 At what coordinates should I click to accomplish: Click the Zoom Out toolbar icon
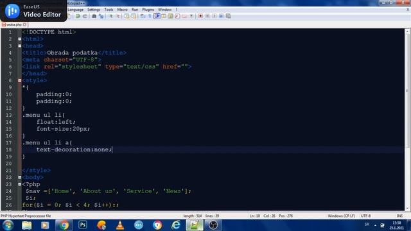click(x=118, y=16)
